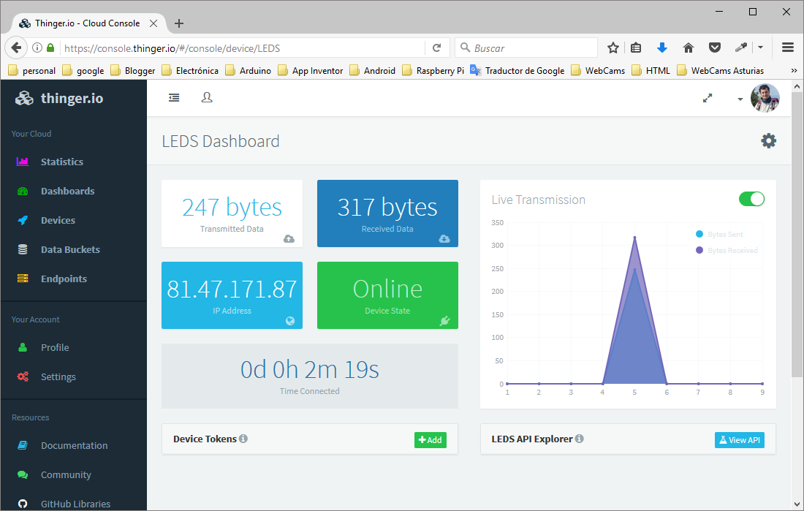Image resolution: width=804 pixels, height=511 pixels.
Task: Go to Firefox home page icon
Action: coord(688,48)
